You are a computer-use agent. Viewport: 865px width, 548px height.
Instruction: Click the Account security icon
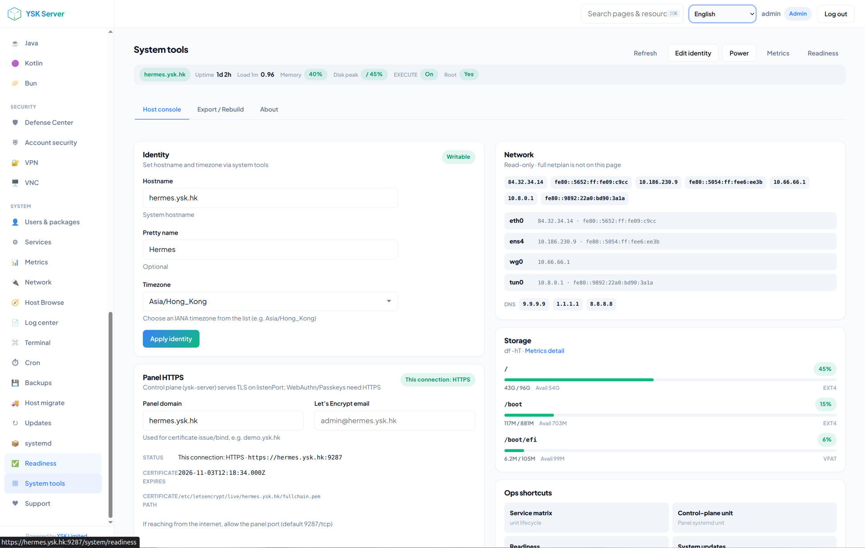click(x=15, y=142)
